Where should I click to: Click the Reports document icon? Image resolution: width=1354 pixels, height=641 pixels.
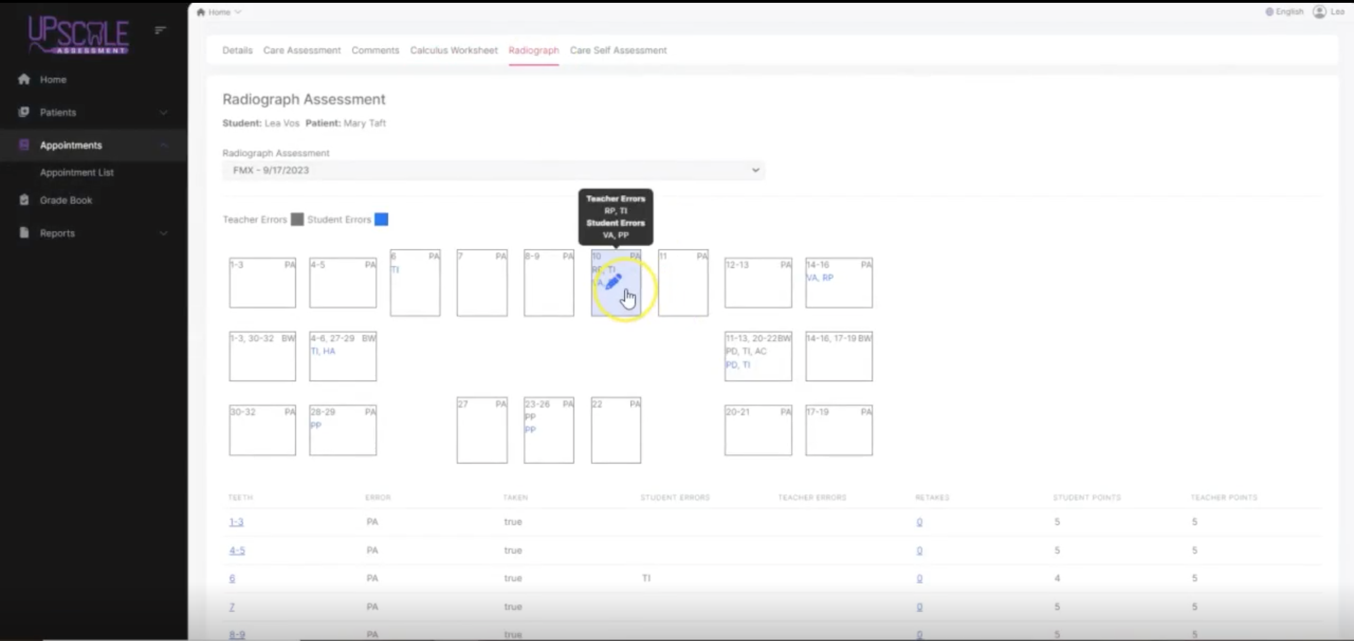point(24,233)
